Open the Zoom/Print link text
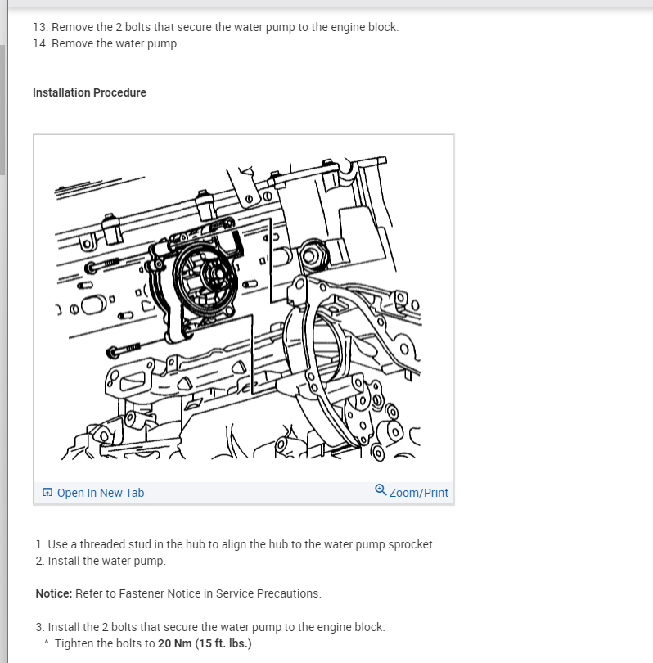653x663 pixels. (x=418, y=493)
